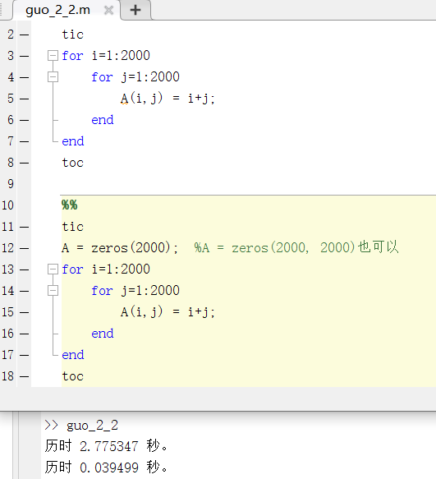436x479 pixels.
Task: Click the toc statement on line 8
Action: pyautogui.click(x=72, y=163)
